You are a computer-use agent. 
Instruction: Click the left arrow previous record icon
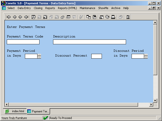20,17
